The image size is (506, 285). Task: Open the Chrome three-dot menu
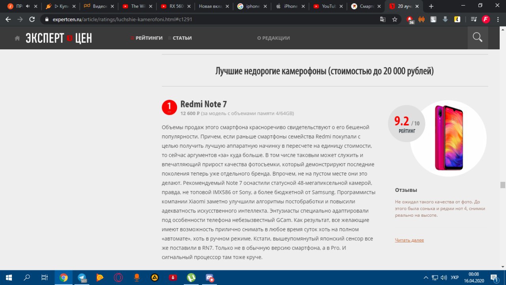(498, 19)
